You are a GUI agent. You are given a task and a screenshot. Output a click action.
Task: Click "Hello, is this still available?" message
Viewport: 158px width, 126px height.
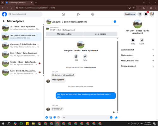pyautogui.click(x=63, y=75)
